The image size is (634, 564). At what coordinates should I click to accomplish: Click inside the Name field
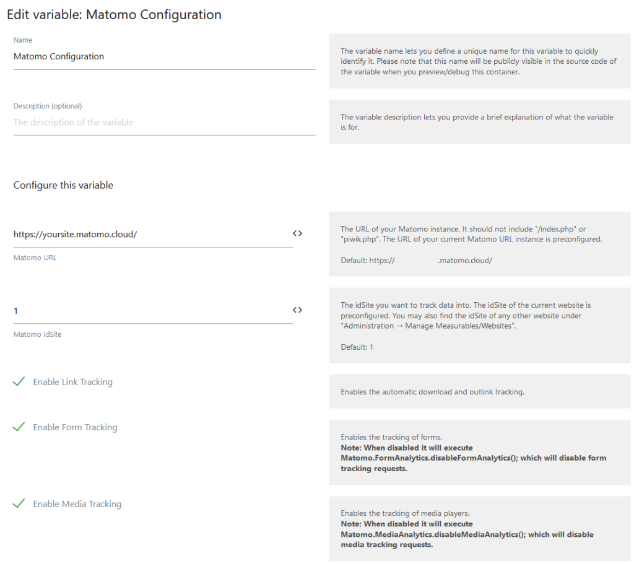[124, 56]
